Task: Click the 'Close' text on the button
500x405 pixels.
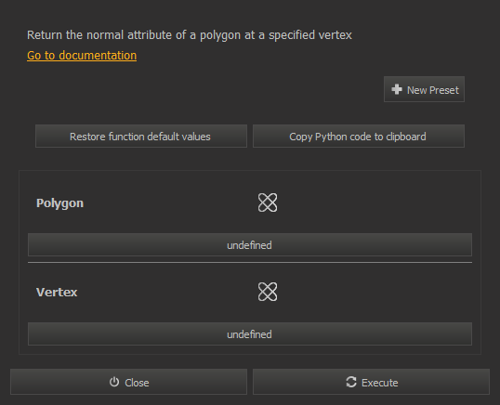Action: click(137, 383)
